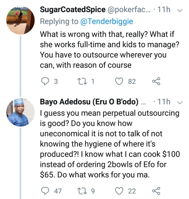Share Bayo Adedosu's tweet
The height and width of the screenshot is (199, 189).
(x=156, y=191)
